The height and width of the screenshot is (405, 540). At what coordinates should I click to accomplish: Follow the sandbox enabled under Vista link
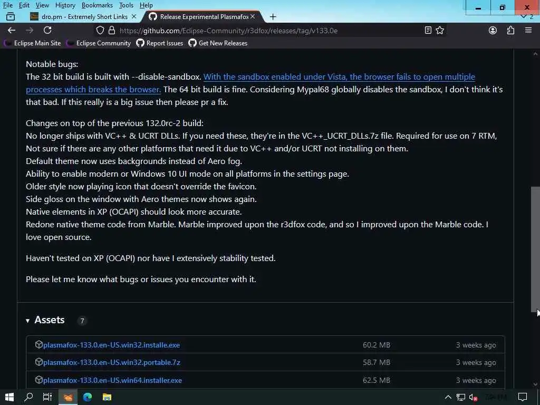[x=339, y=76]
